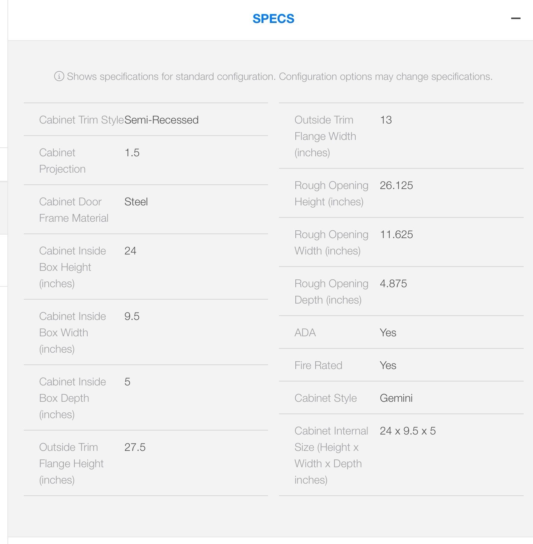The width and height of the screenshot is (533, 544).
Task: Click the Fire Rated label
Action: click(x=318, y=365)
